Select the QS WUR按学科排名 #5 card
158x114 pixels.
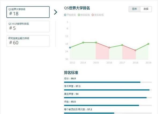28,26
